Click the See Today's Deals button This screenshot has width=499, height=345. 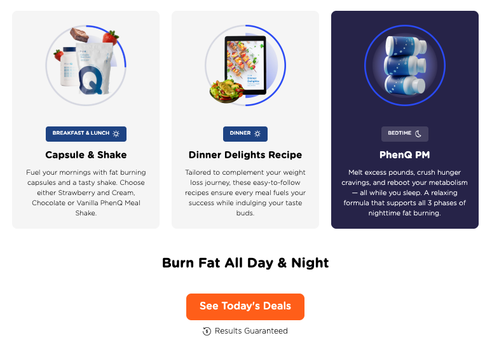[245, 306]
